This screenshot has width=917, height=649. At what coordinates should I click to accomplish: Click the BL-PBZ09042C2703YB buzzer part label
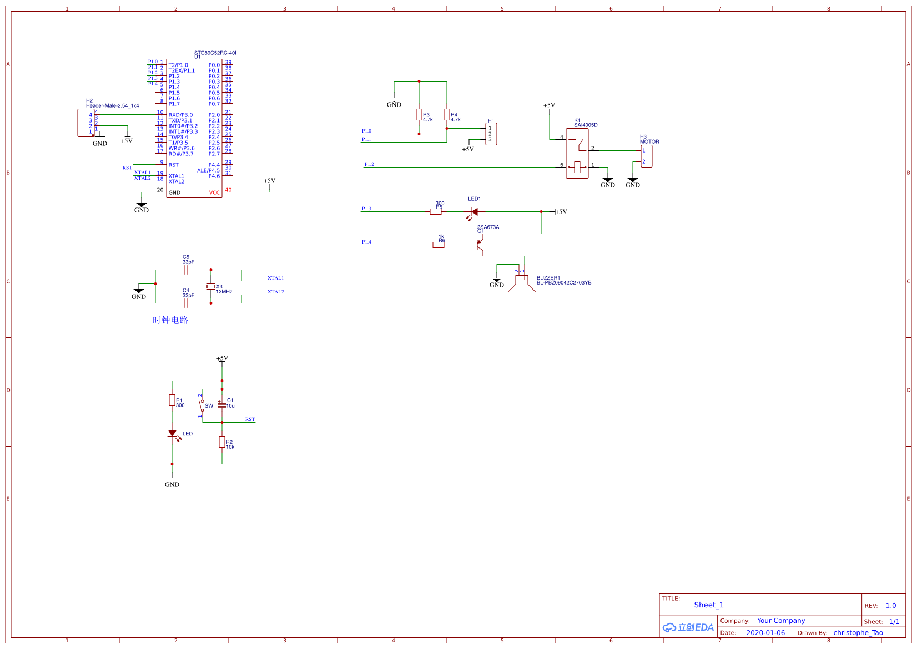pos(564,283)
